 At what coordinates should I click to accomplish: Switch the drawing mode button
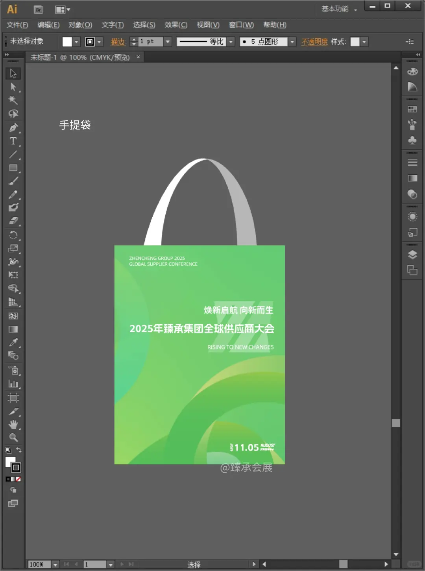[13, 490]
